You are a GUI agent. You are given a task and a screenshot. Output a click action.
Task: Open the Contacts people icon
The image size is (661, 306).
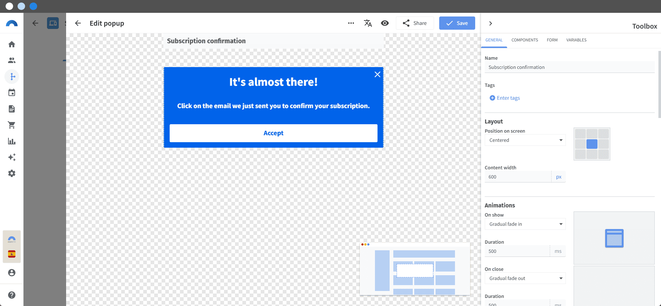click(x=12, y=60)
